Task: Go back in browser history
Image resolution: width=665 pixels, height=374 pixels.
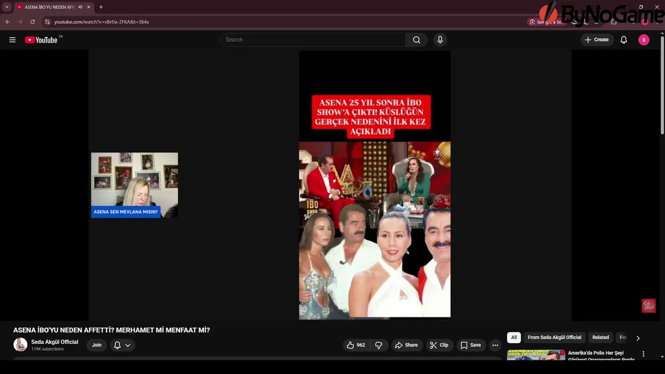Action: pyautogui.click(x=8, y=22)
